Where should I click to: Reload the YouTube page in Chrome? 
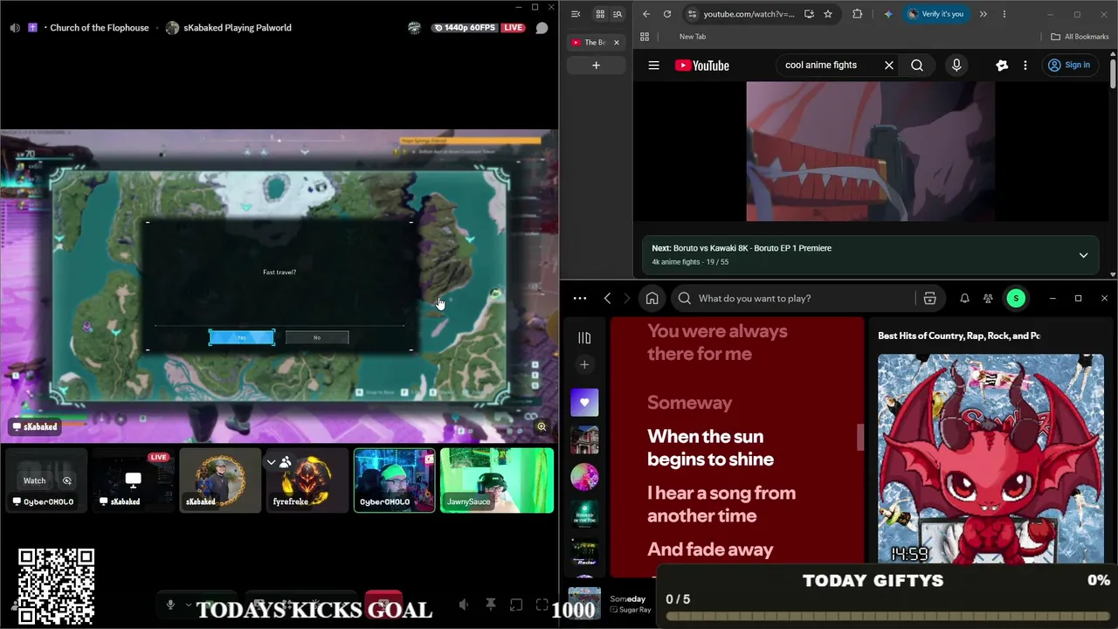click(x=667, y=14)
